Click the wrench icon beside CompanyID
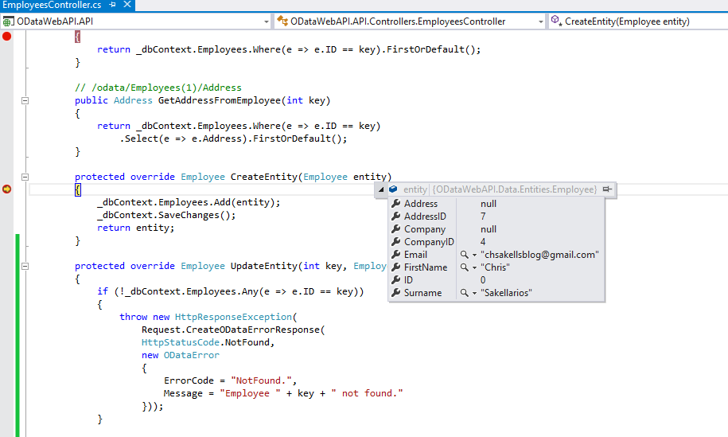This screenshot has height=437, width=728. 396,242
